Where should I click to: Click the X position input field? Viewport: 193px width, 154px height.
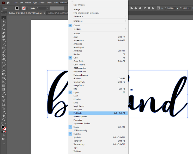171,8
